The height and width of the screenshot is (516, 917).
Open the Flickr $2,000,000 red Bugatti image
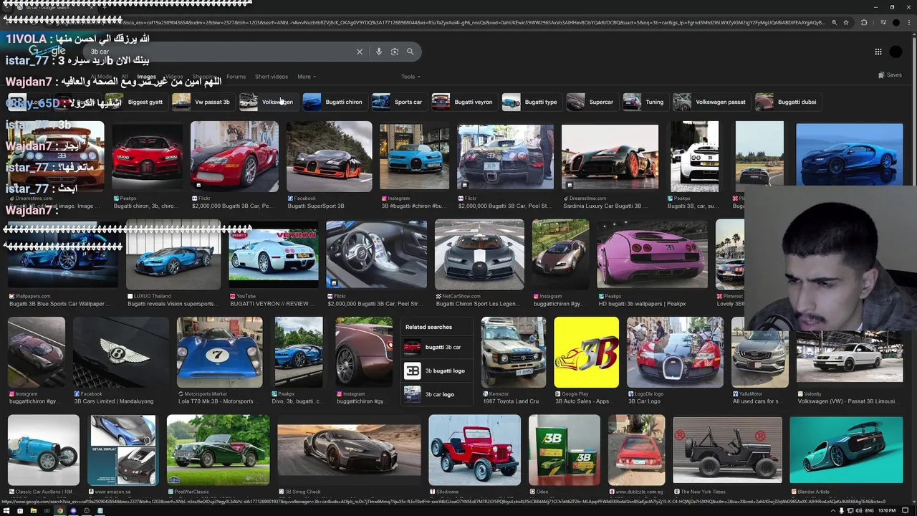[x=234, y=157]
